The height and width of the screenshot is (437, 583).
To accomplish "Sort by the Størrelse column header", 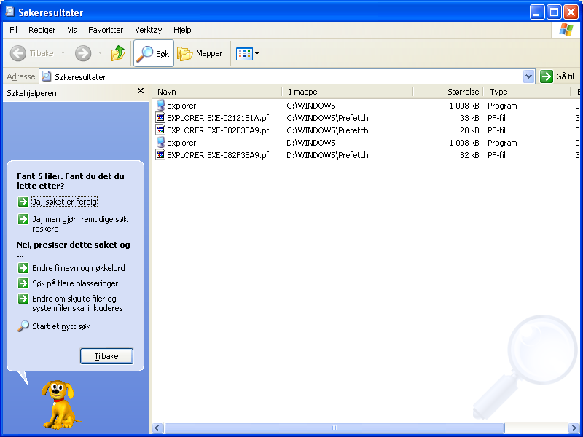I will point(447,92).
